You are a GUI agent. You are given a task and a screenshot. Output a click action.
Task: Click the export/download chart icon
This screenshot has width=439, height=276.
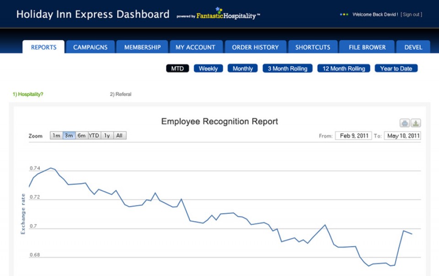pyautogui.click(x=416, y=123)
